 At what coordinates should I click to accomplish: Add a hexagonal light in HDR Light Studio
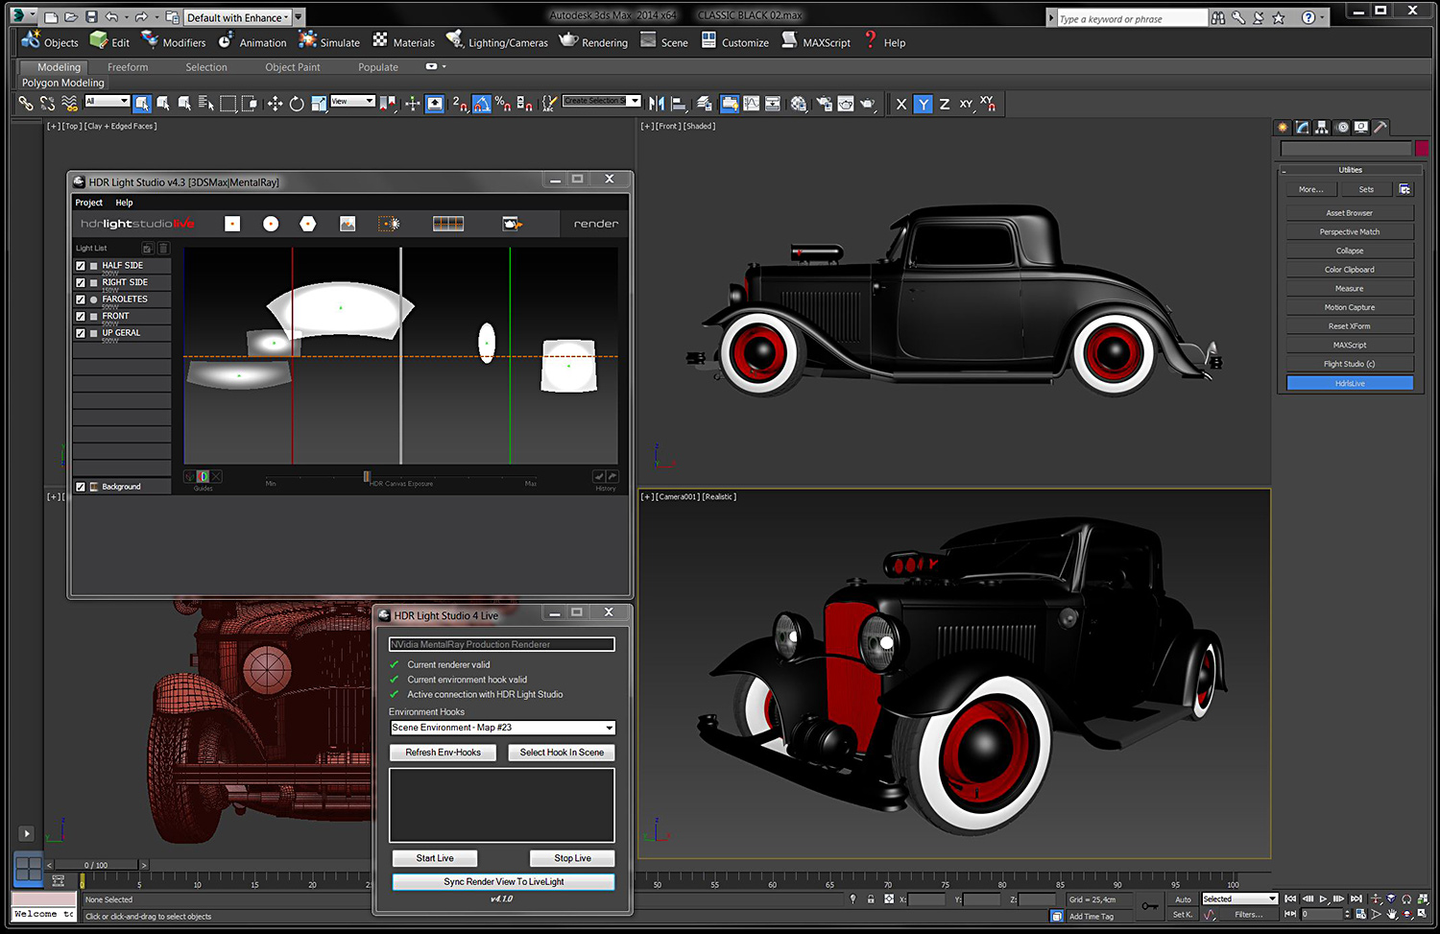tap(308, 224)
